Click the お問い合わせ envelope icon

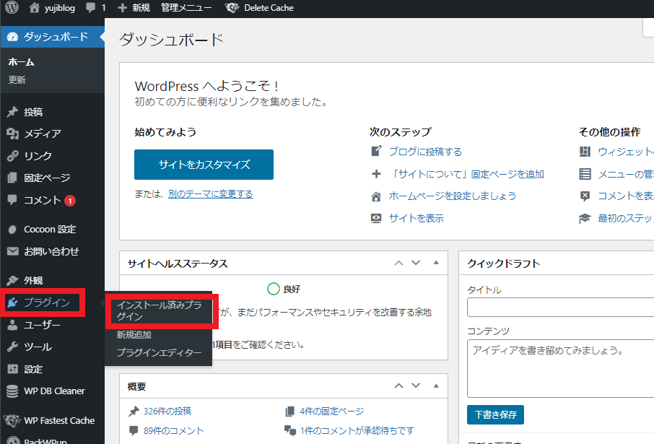[x=12, y=251]
